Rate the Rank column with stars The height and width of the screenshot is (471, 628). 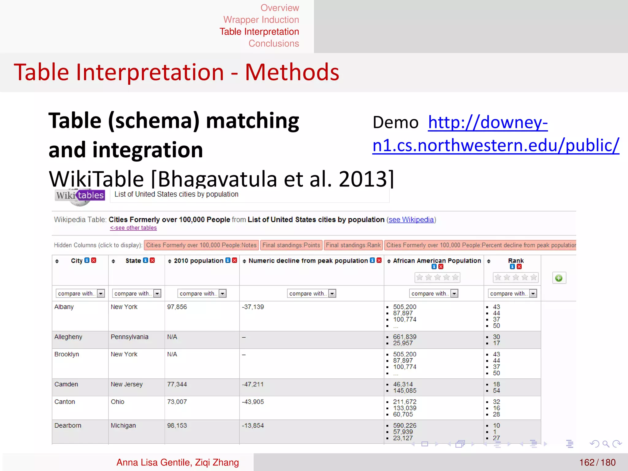click(x=516, y=278)
